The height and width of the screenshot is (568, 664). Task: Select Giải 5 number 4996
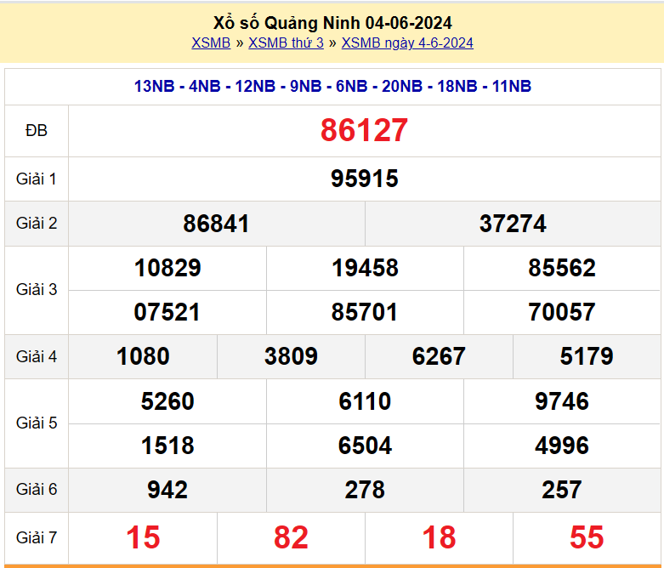tap(561, 446)
